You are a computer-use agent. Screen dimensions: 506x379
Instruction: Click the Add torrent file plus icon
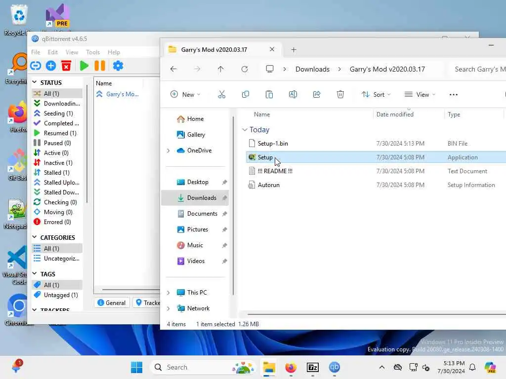click(x=51, y=66)
